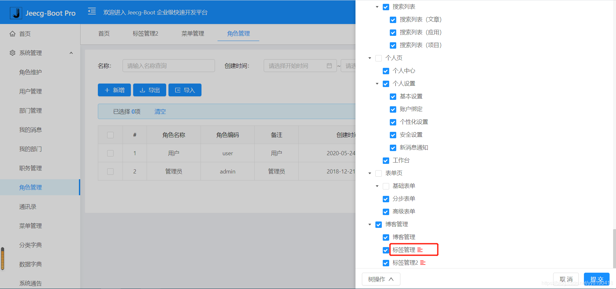Collapse the 表单页 tree node
The image size is (616, 289).
370,173
